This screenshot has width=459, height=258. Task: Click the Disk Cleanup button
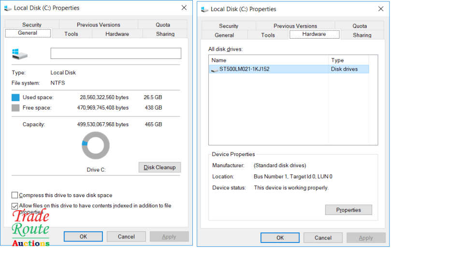tap(159, 167)
